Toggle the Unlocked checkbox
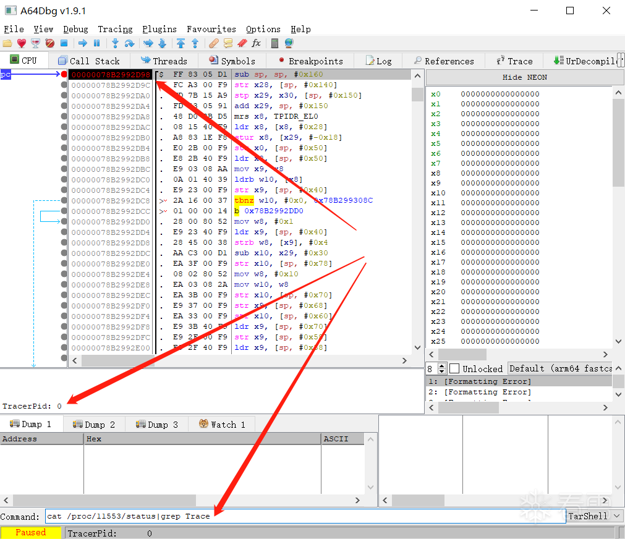Image resolution: width=625 pixels, height=539 pixels. 454,368
